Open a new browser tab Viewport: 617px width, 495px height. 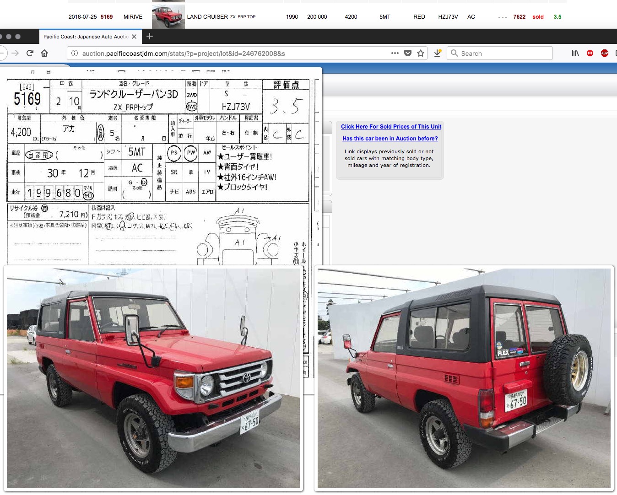point(150,36)
